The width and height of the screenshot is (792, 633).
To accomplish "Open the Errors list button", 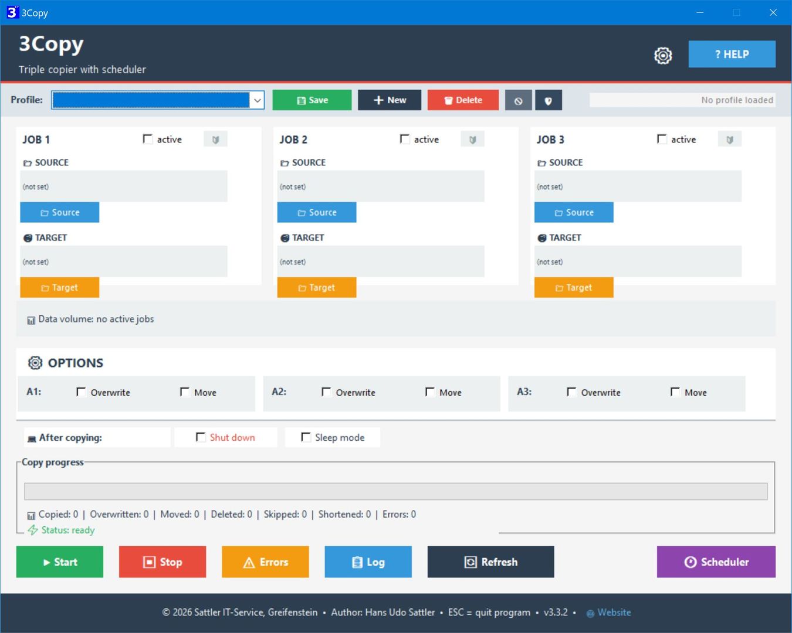I will click(x=265, y=562).
